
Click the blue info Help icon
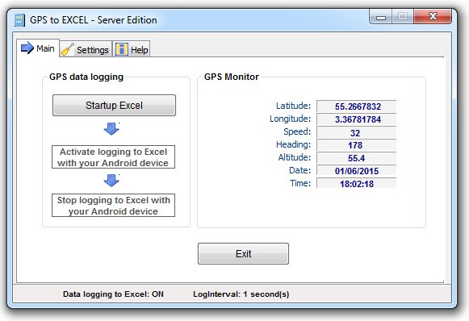[x=122, y=49]
